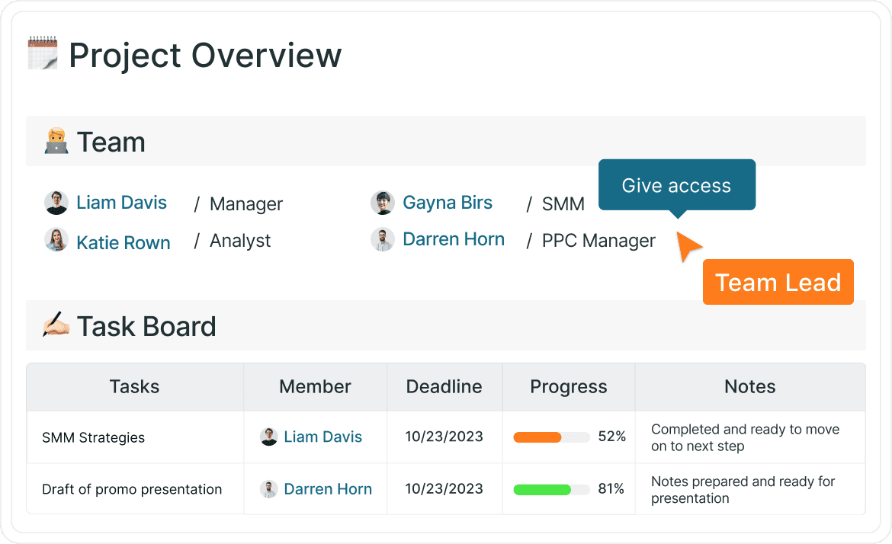
Task: Click the green 81% progress bar
Action: (550, 489)
